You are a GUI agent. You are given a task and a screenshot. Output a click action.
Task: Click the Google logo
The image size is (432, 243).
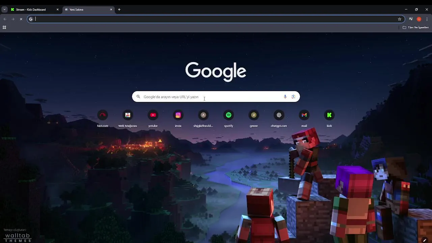click(x=216, y=72)
